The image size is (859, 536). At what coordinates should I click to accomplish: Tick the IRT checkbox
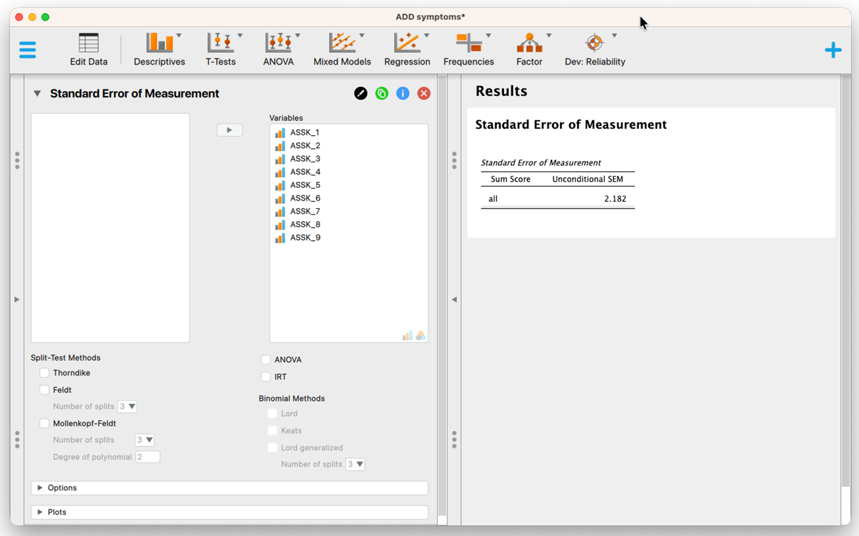pyautogui.click(x=266, y=377)
